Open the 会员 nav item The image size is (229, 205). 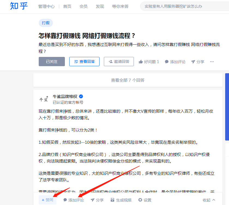click(x=83, y=7)
